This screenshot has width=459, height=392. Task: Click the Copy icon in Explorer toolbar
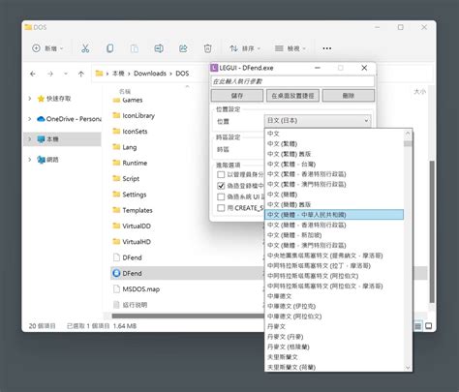click(x=110, y=48)
